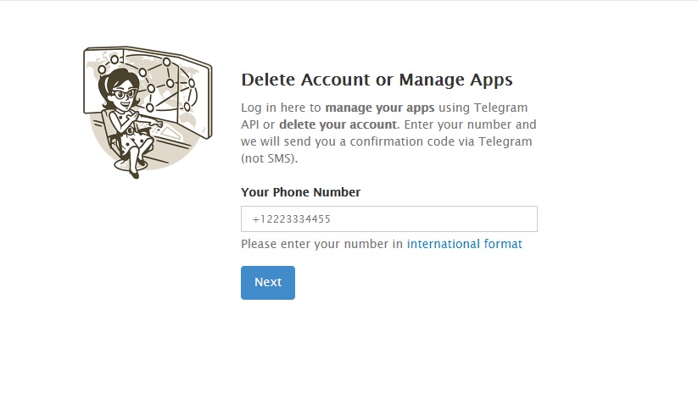
Task: Focus the phone number input field
Action: (388, 219)
